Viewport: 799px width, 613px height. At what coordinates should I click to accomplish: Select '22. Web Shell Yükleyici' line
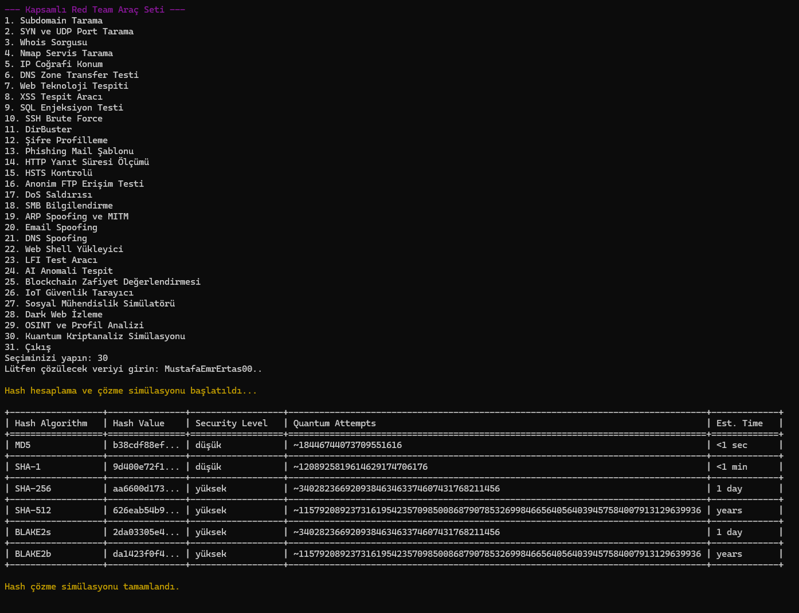[x=64, y=249]
